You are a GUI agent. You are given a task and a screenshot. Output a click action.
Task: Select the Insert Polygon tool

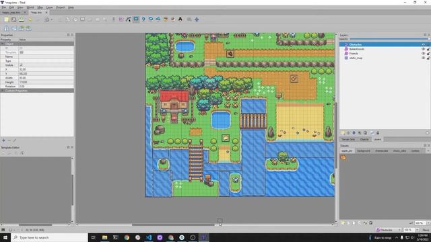158,19
